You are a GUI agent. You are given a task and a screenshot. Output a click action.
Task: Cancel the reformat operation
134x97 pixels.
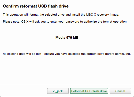point(120,91)
